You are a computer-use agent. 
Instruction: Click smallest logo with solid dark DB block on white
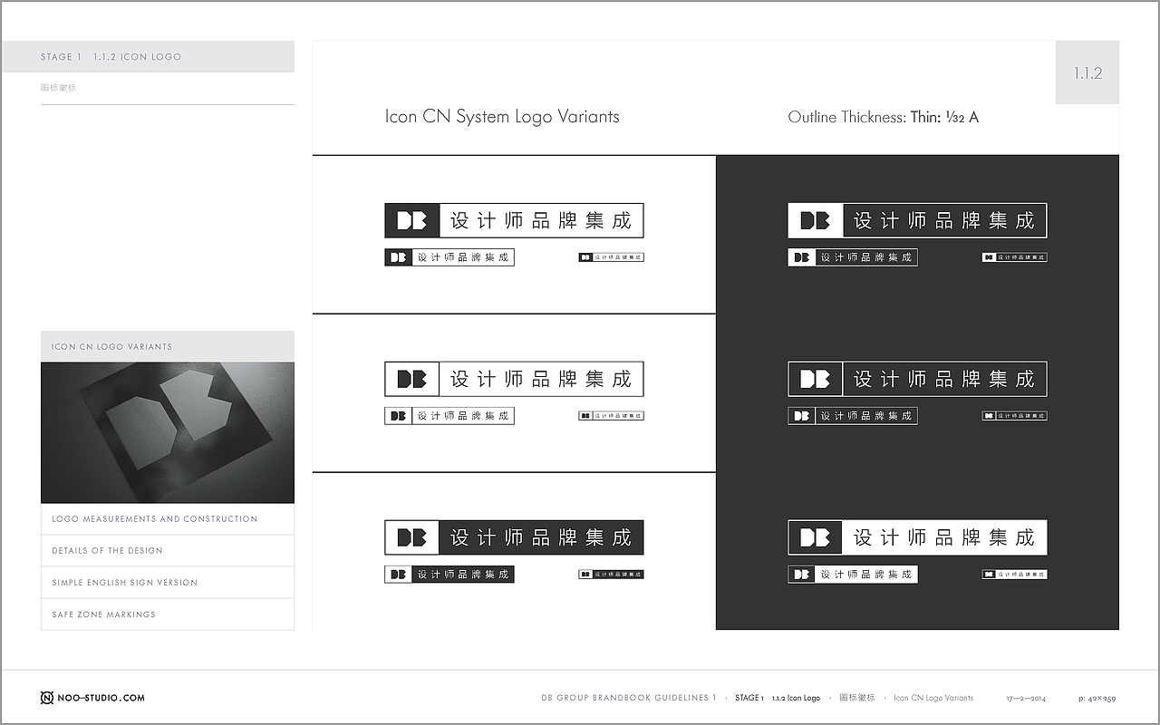tap(611, 257)
